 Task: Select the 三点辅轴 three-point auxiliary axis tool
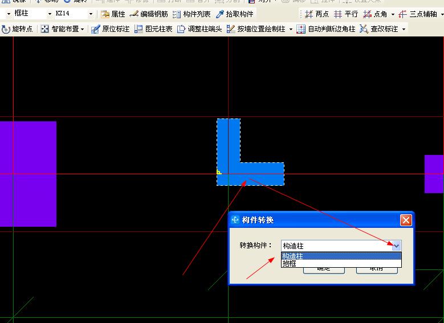pyautogui.click(x=418, y=14)
